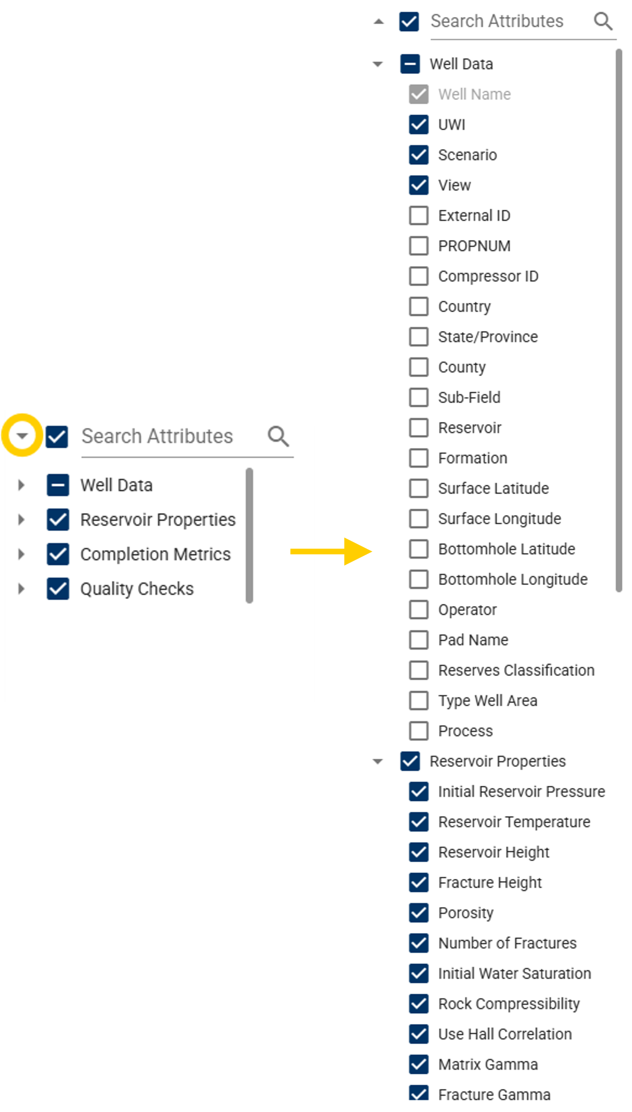Click the search magnifier icon in left panel

pos(278,436)
